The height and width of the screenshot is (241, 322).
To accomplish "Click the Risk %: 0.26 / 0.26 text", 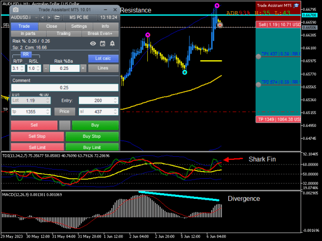I will (31, 41).
